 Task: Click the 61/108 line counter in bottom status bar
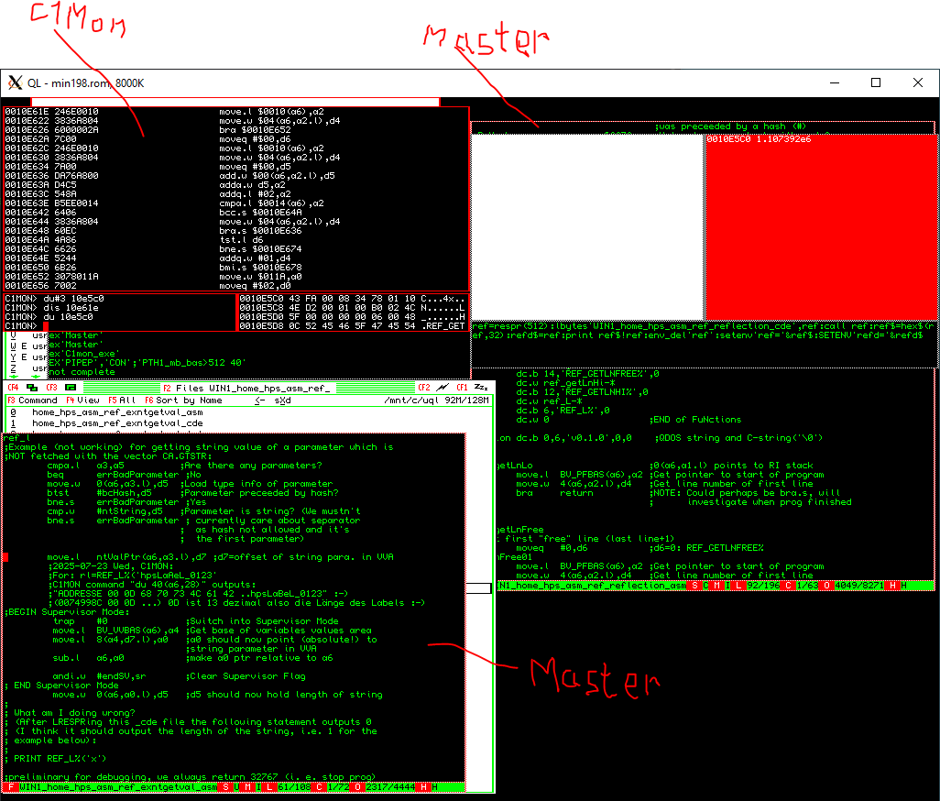(294, 787)
